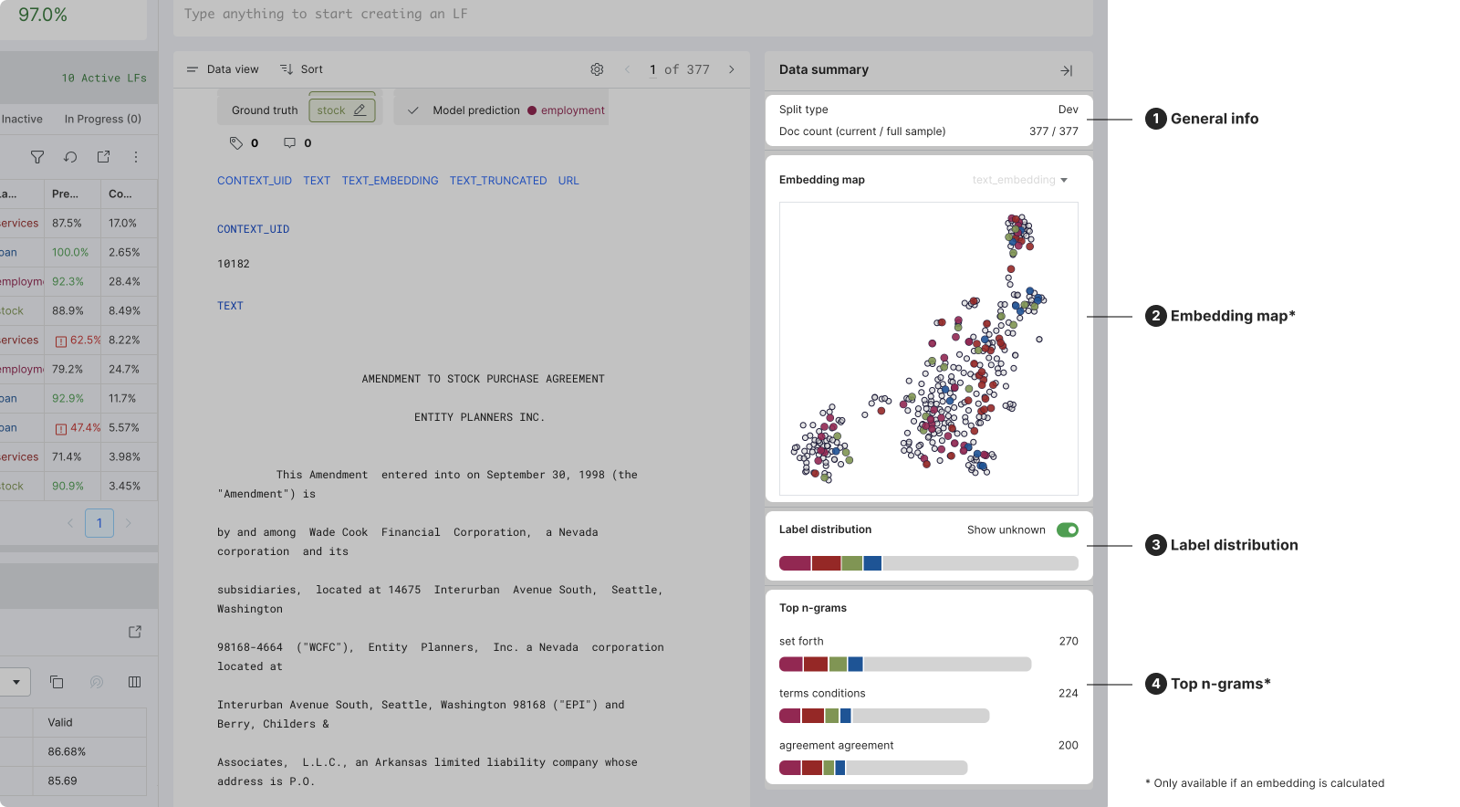The width and height of the screenshot is (1460, 807).
Task: Click the LF search input field
Action: (x=633, y=15)
